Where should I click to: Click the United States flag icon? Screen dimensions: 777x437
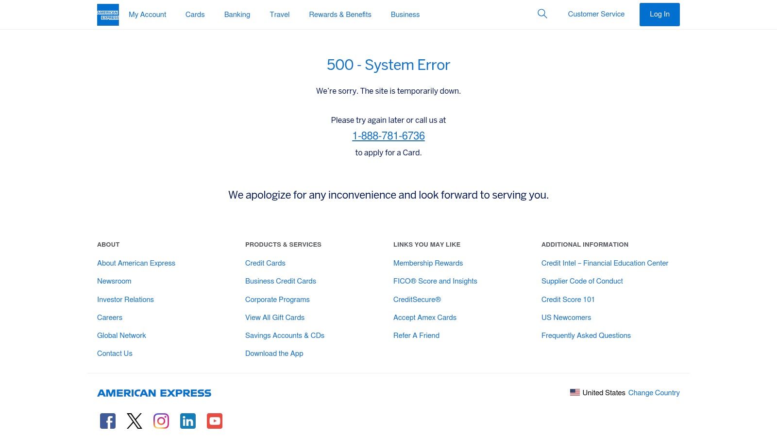click(575, 392)
